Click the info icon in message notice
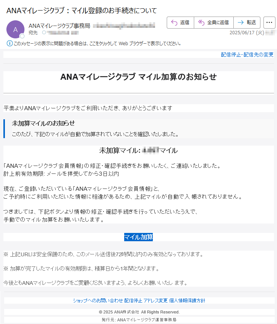 tap(9, 43)
